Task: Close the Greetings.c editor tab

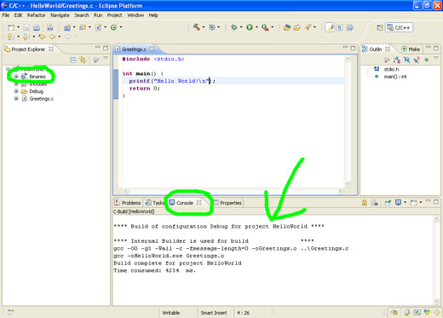Action: (x=152, y=49)
